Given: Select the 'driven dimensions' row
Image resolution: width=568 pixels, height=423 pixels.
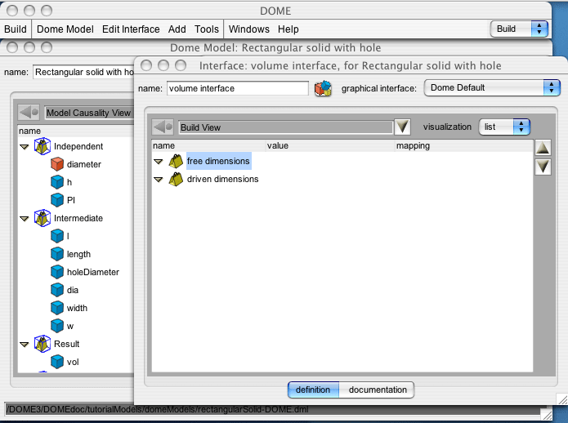Looking at the screenshot, I should point(222,179).
